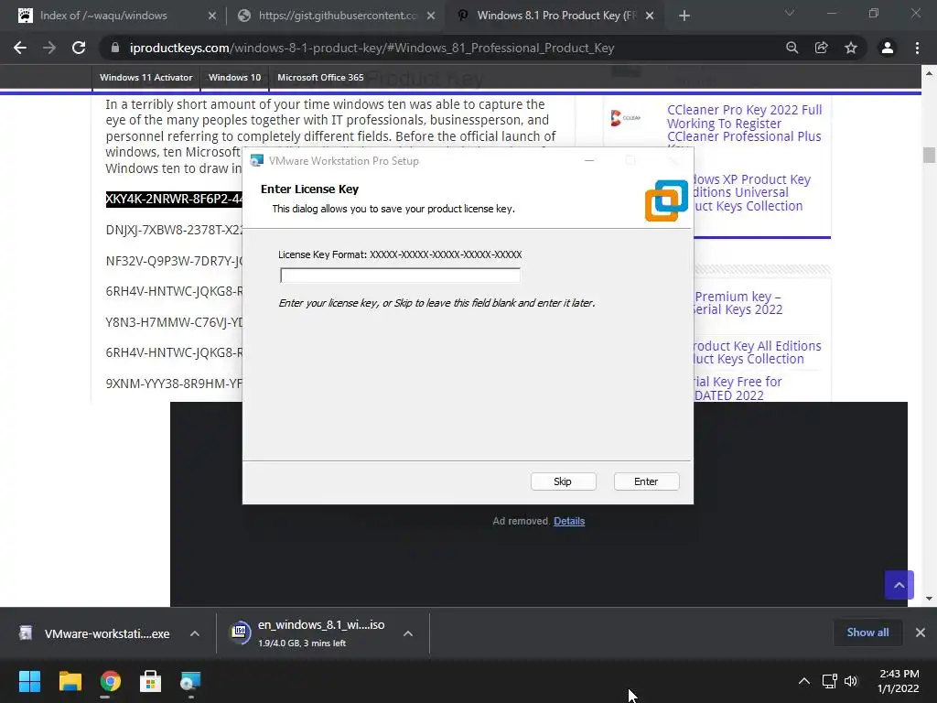Open the zoom magnifier in address bar

pyautogui.click(x=792, y=48)
